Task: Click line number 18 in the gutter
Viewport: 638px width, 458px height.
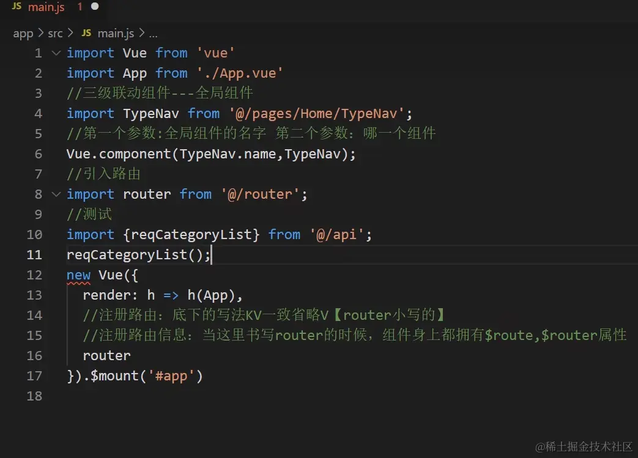Action: (x=34, y=396)
